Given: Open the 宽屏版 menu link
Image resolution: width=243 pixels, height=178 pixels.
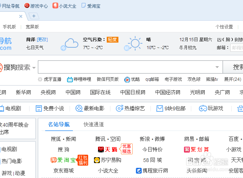Looking at the screenshot, I should 32,27.
